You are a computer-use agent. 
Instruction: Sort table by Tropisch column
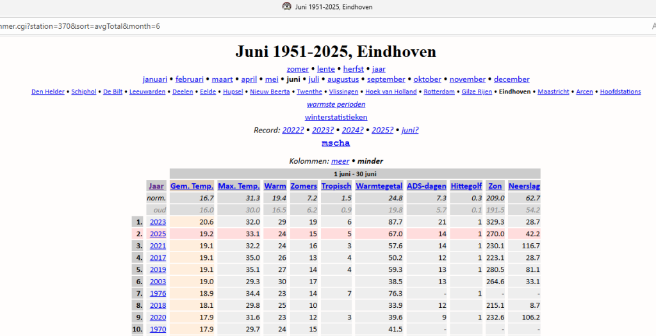tap(336, 186)
